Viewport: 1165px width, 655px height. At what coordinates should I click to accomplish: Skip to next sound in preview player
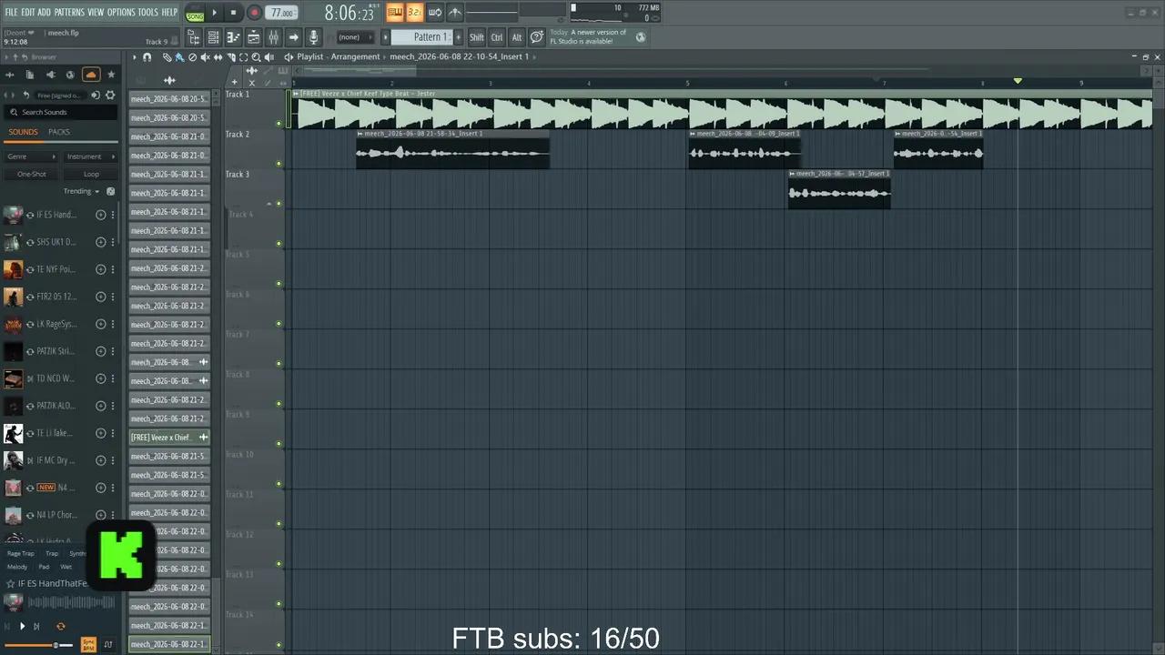[36, 626]
